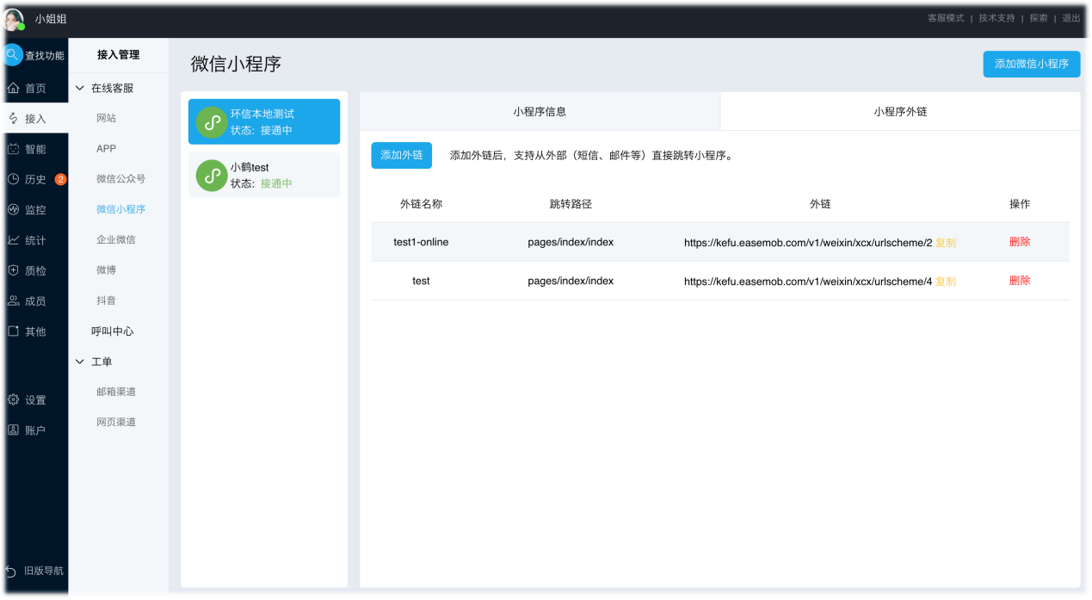Collapse the 工单 group
This screenshot has width=1092, height=600.
(80, 362)
